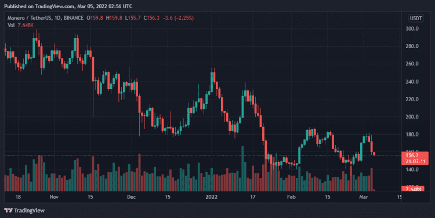The height and width of the screenshot is (218, 435).
Task: Click the high value H159.8
Action: (114, 18)
